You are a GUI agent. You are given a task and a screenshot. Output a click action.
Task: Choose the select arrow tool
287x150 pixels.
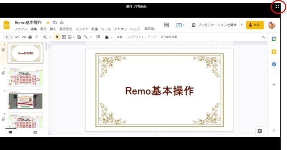(57, 37)
